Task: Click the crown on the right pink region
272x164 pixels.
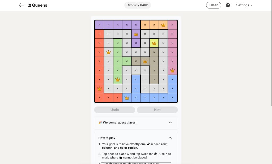Action: [172, 70]
